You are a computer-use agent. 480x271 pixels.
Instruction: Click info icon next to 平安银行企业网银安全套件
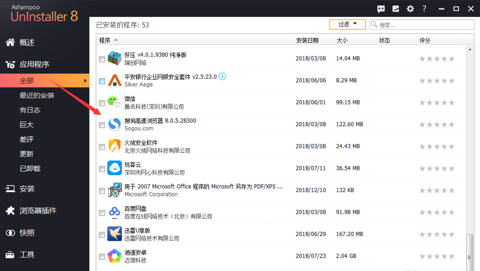click(222, 77)
